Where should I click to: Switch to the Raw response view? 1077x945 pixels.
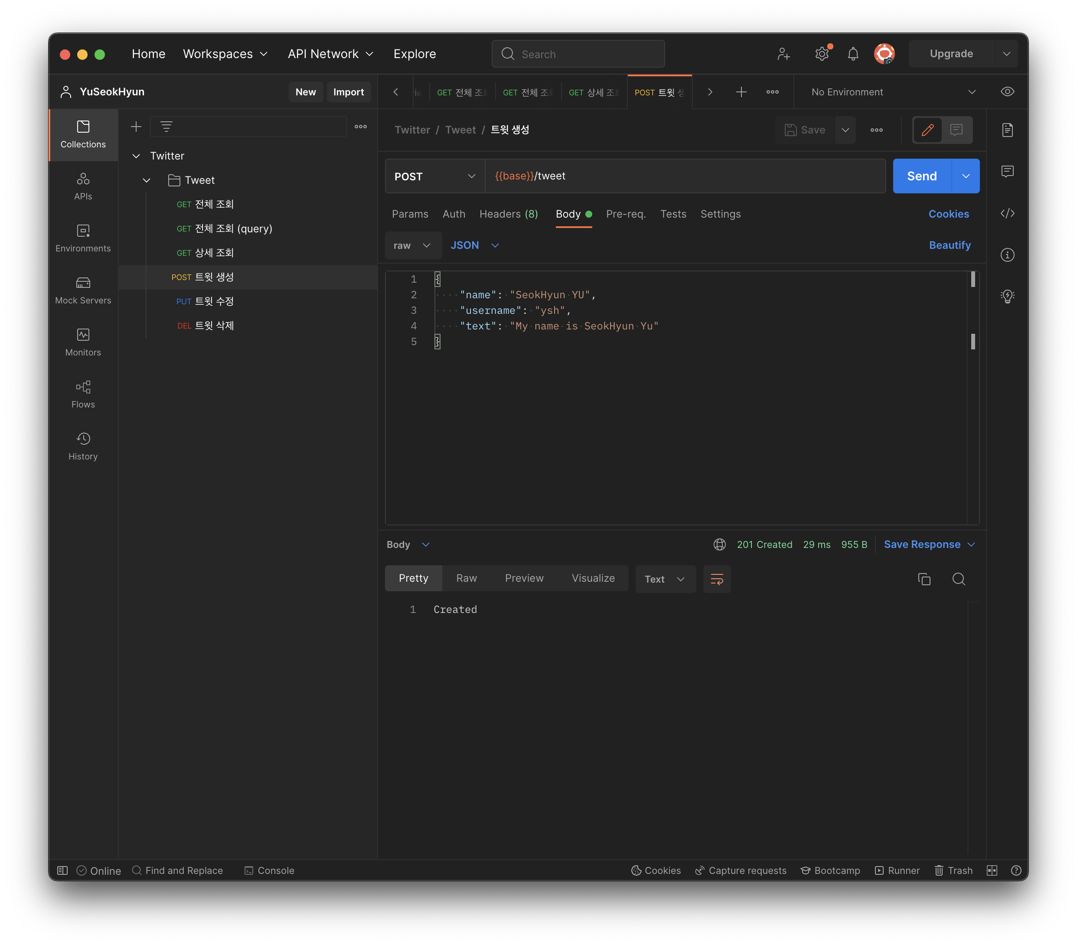coord(467,578)
